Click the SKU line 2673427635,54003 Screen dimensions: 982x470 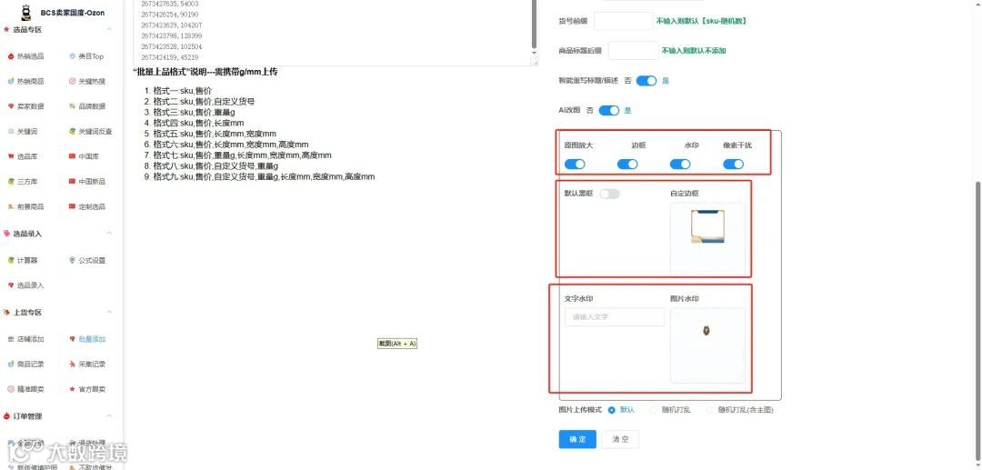(170, 4)
